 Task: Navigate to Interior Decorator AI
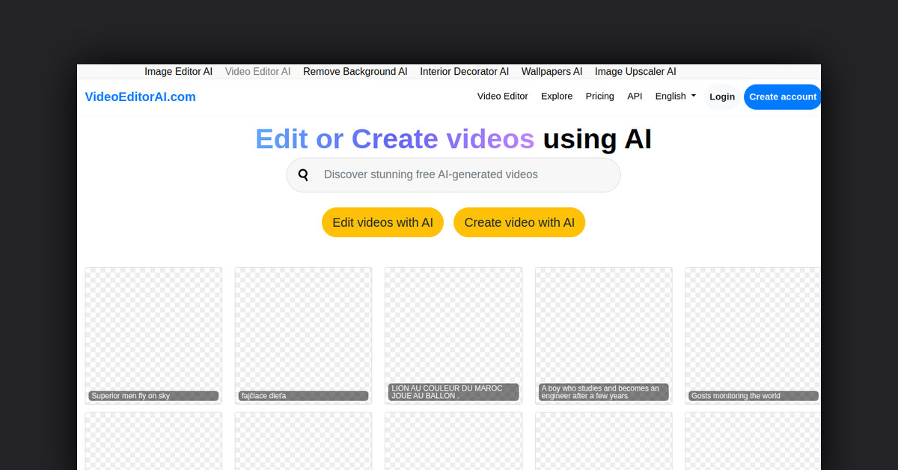click(x=464, y=71)
